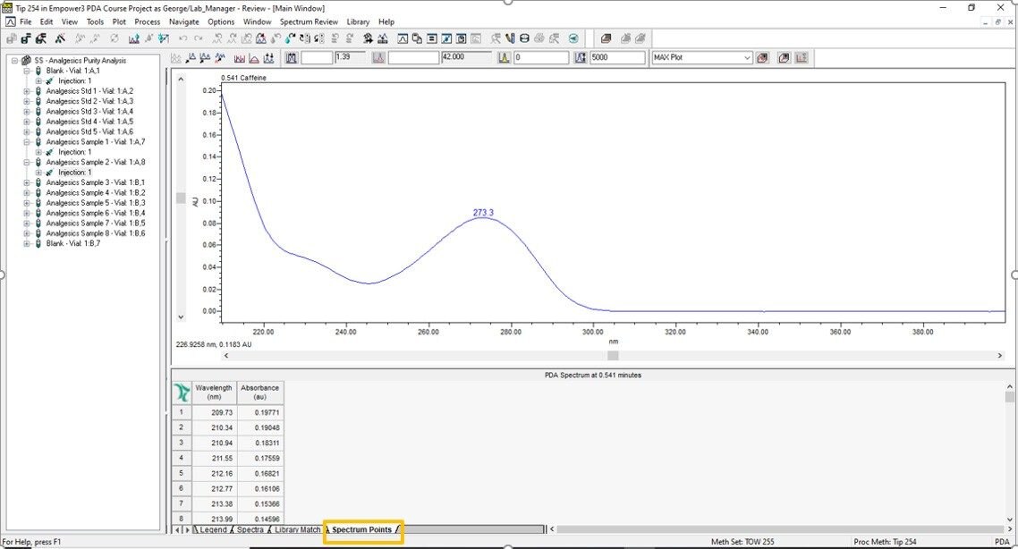Collapse the SS - Analgesics Purity Analysis node

15,60
